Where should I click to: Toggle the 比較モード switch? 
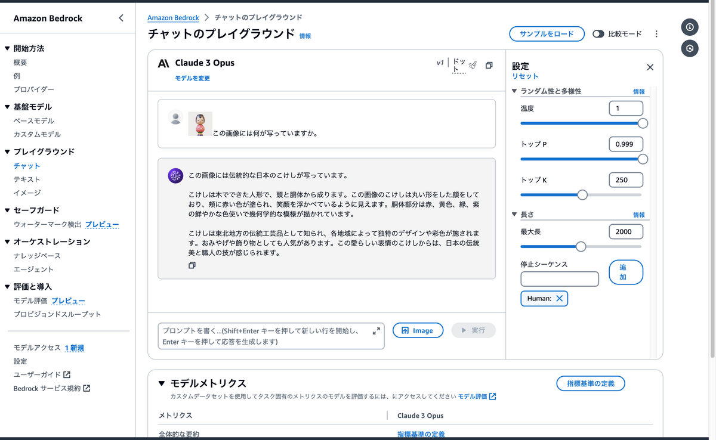click(x=598, y=34)
